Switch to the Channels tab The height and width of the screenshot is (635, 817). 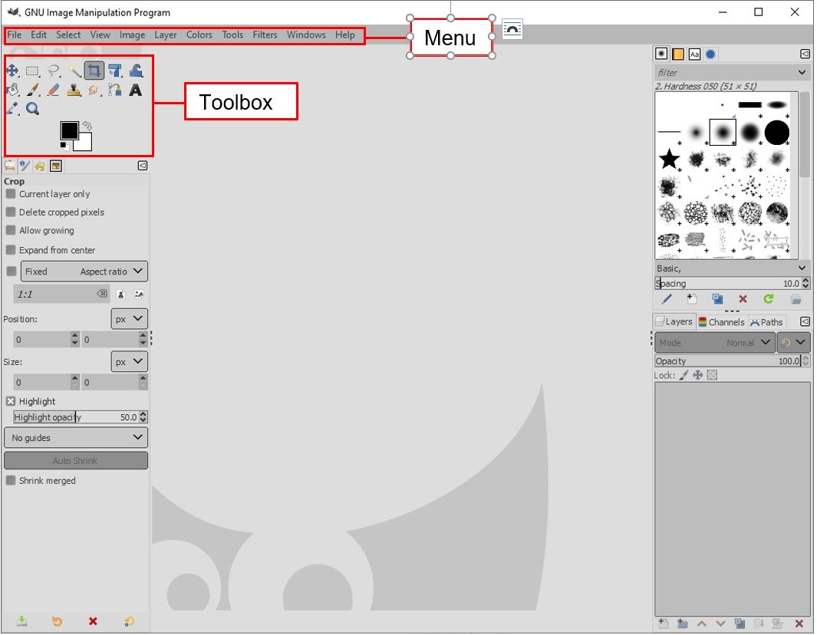tap(722, 322)
